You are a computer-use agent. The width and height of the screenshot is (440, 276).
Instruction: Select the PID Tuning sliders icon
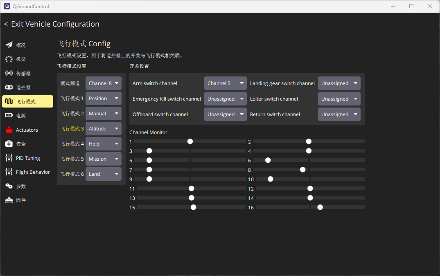click(x=9, y=158)
